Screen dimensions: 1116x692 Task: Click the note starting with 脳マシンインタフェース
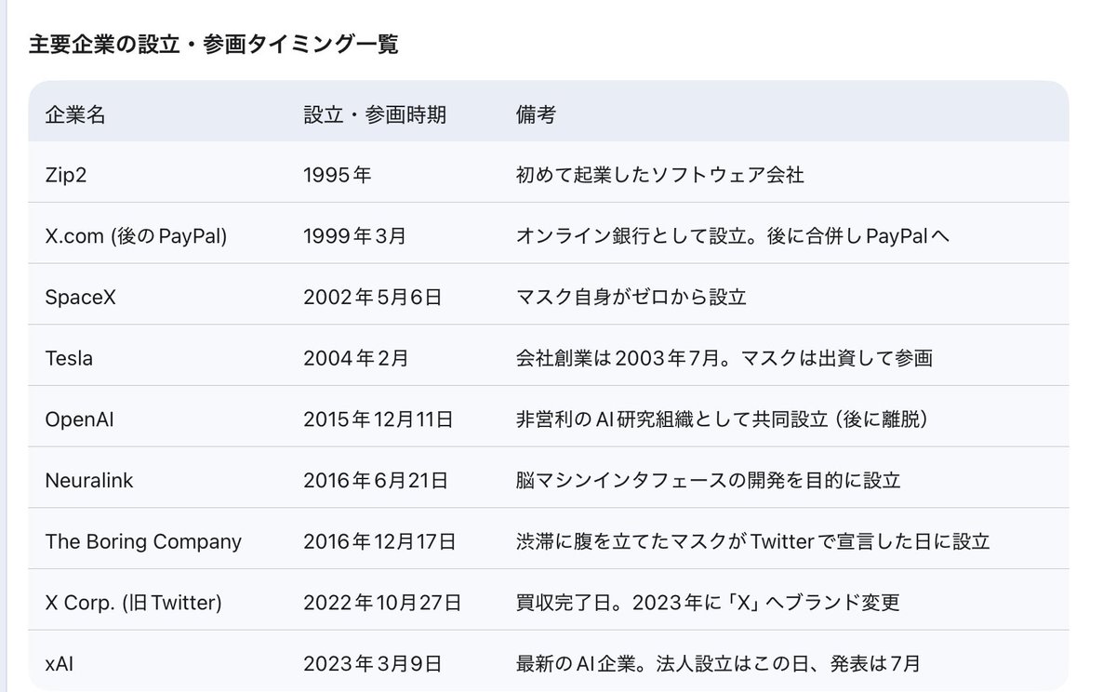[708, 481]
